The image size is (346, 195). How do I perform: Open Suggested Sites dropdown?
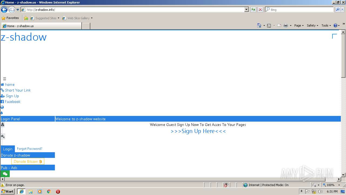[x=45, y=18]
